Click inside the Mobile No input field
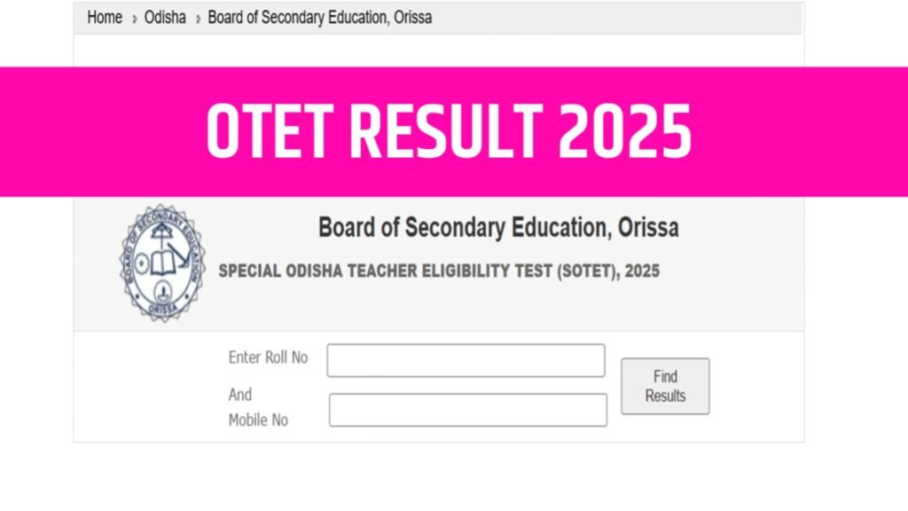This screenshot has height=511, width=908. [x=468, y=409]
